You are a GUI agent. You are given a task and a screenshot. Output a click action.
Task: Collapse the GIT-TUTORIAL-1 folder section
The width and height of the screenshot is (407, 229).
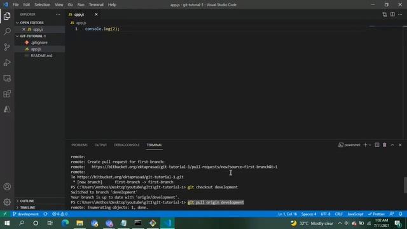coord(39,36)
